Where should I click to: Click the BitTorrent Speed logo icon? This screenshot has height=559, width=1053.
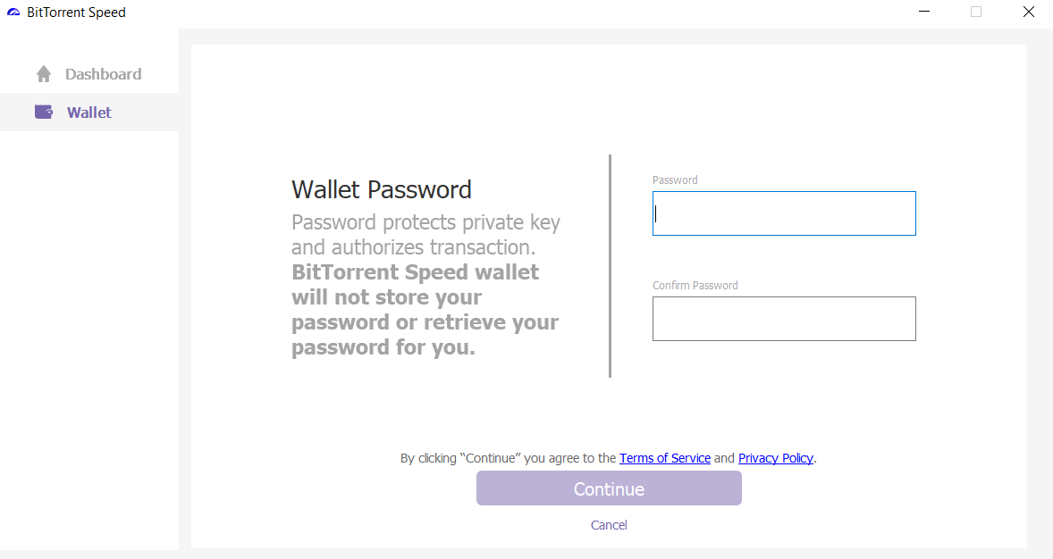click(13, 13)
